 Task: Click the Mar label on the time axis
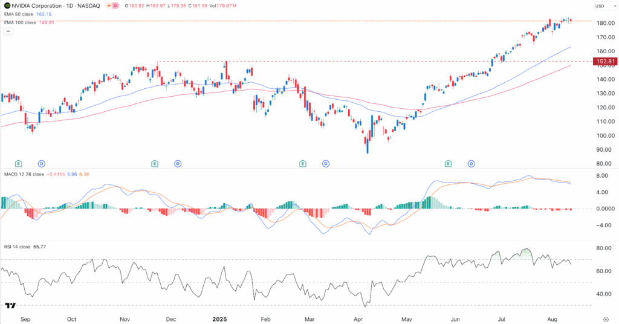(x=309, y=319)
